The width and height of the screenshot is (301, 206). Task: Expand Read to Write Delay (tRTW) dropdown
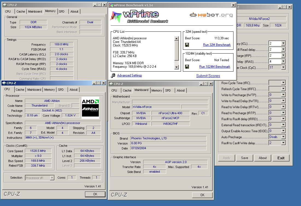283,107
